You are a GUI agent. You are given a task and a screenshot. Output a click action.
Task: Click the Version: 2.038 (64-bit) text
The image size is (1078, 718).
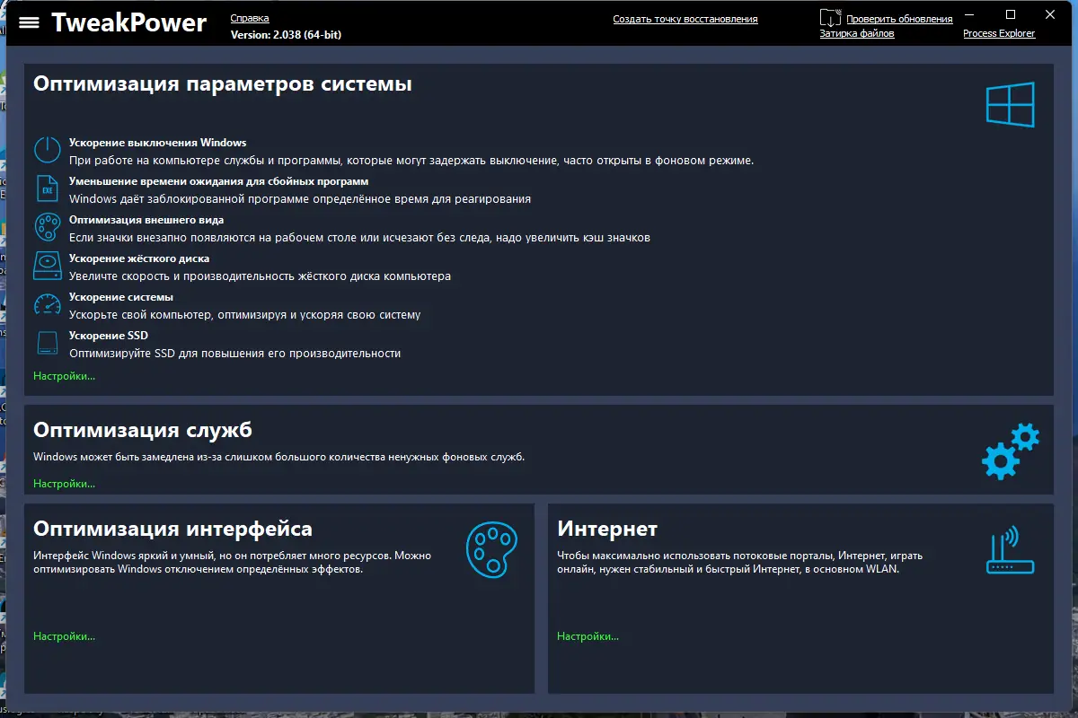click(286, 34)
